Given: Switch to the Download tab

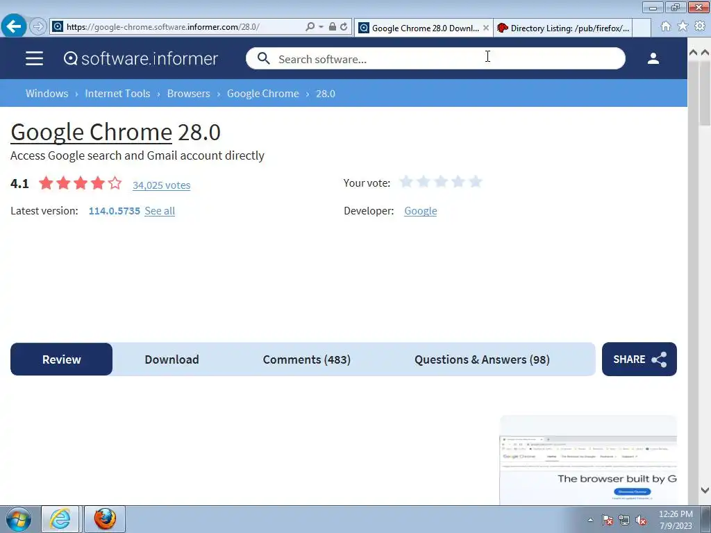Looking at the screenshot, I should [172, 359].
